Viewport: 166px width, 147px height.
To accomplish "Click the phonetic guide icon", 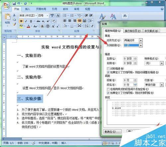I will point(52,15).
